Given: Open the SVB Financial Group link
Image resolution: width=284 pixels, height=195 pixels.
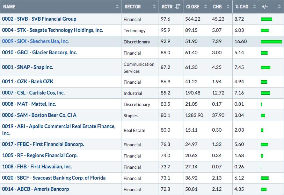Looking at the screenshot, I should tap(39, 19).
